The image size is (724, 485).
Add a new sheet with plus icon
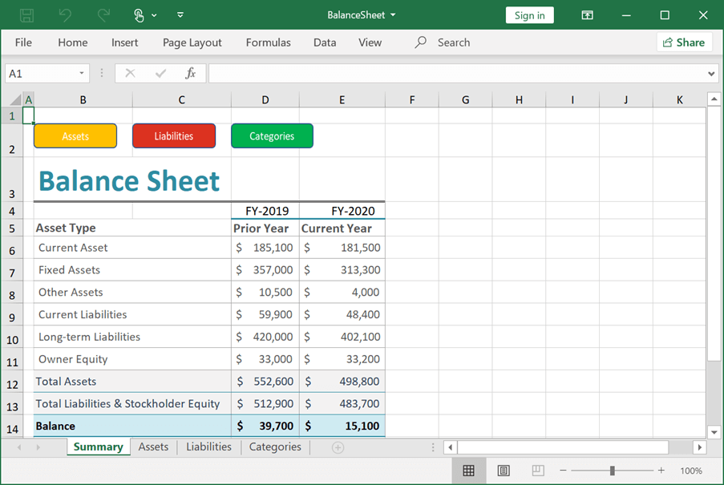point(338,447)
